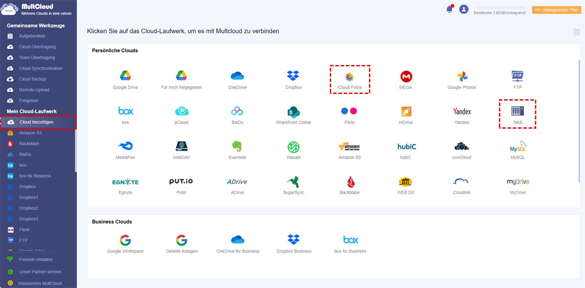Choose the hubiC cloud
585x288 pixels.
[406, 150]
